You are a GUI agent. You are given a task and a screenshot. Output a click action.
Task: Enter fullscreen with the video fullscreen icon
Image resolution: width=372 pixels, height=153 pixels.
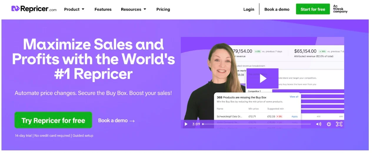(339, 124)
